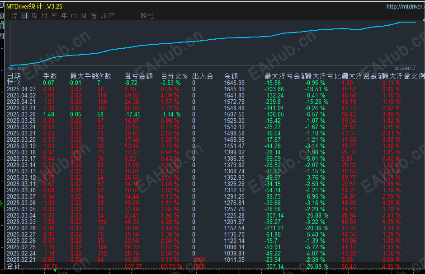Select the 2025.03.14 date row

21,165
